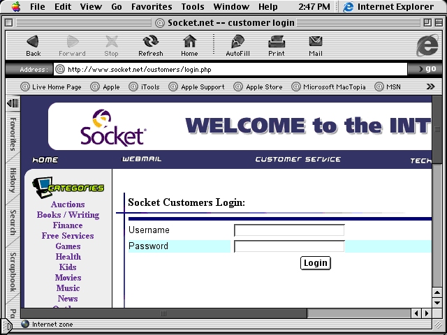Open the Games category
Screen dimensions: 447x335
click(68, 246)
